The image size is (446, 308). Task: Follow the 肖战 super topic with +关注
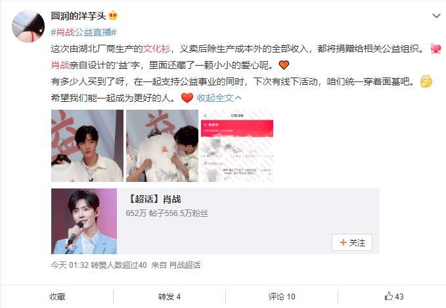coord(352,242)
